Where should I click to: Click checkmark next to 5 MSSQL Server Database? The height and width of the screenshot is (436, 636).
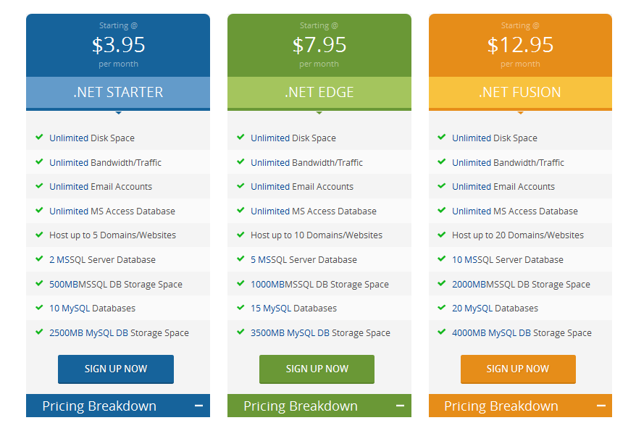(240, 259)
